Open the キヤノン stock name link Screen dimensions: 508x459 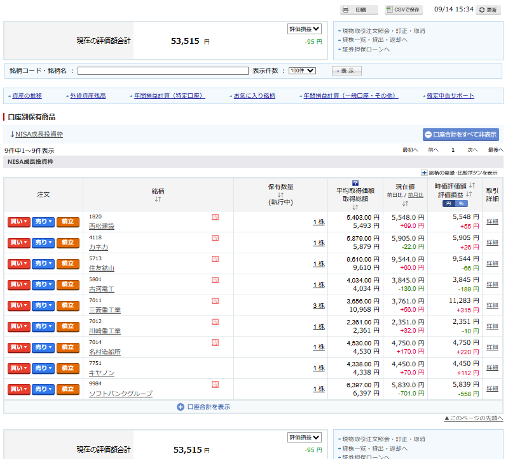pyautogui.click(x=102, y=373)
